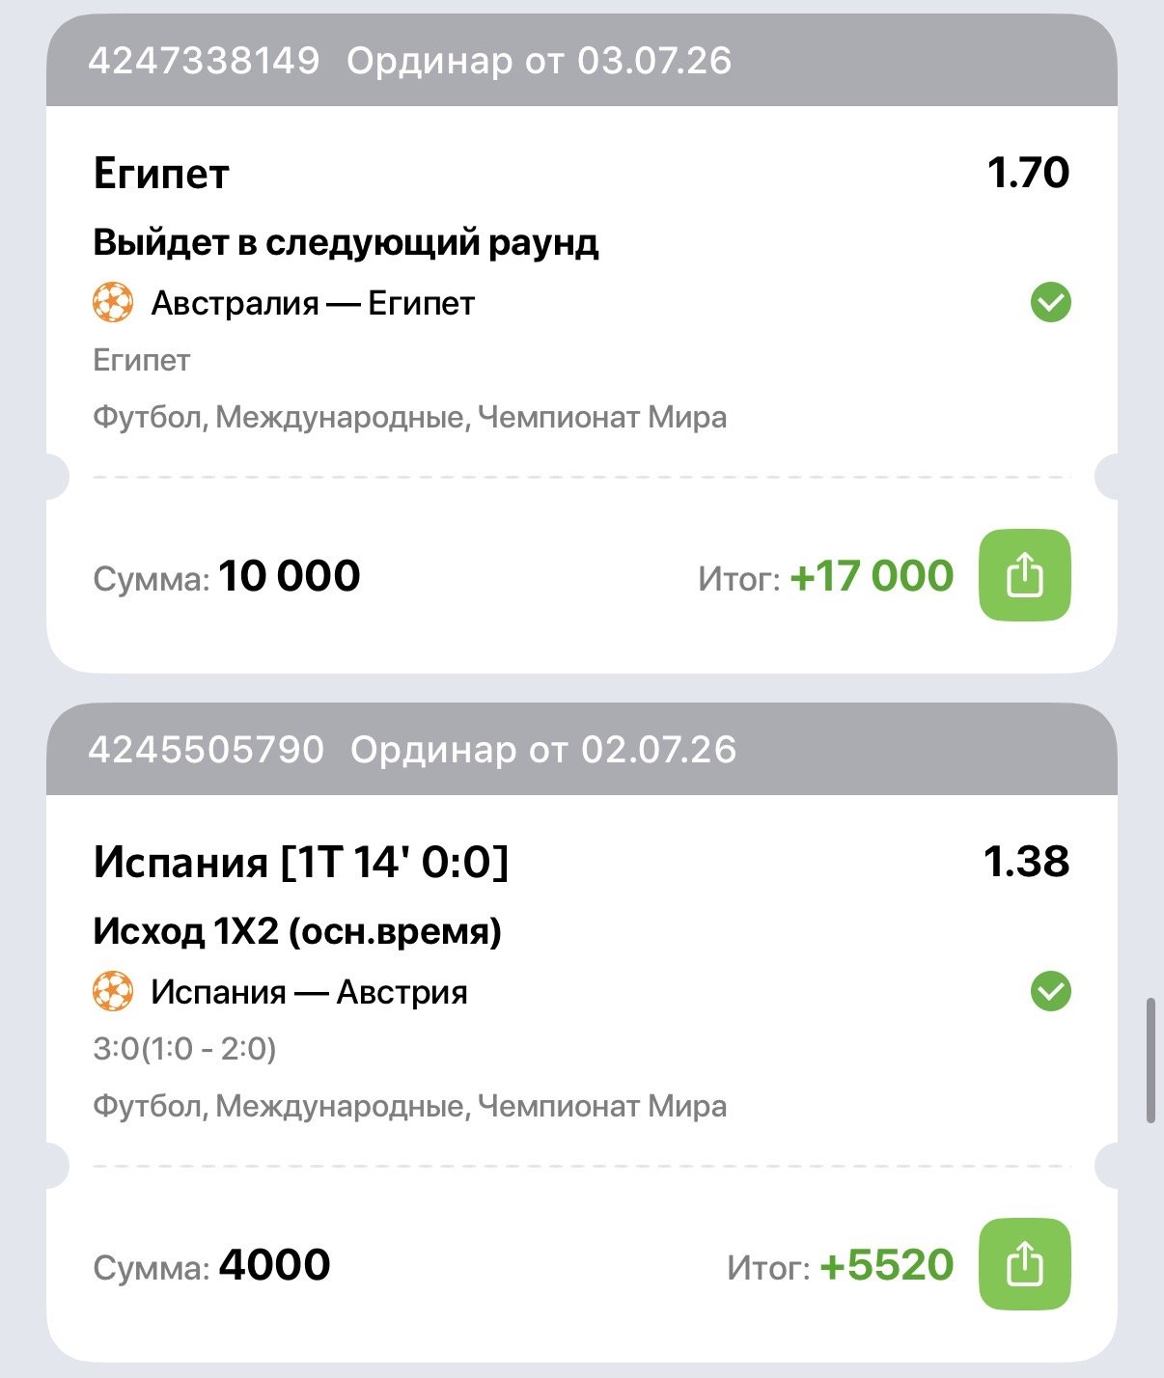Share the Spain bet slip
This screenshot has width=1164, height=1378.
pos(1025,1264)
